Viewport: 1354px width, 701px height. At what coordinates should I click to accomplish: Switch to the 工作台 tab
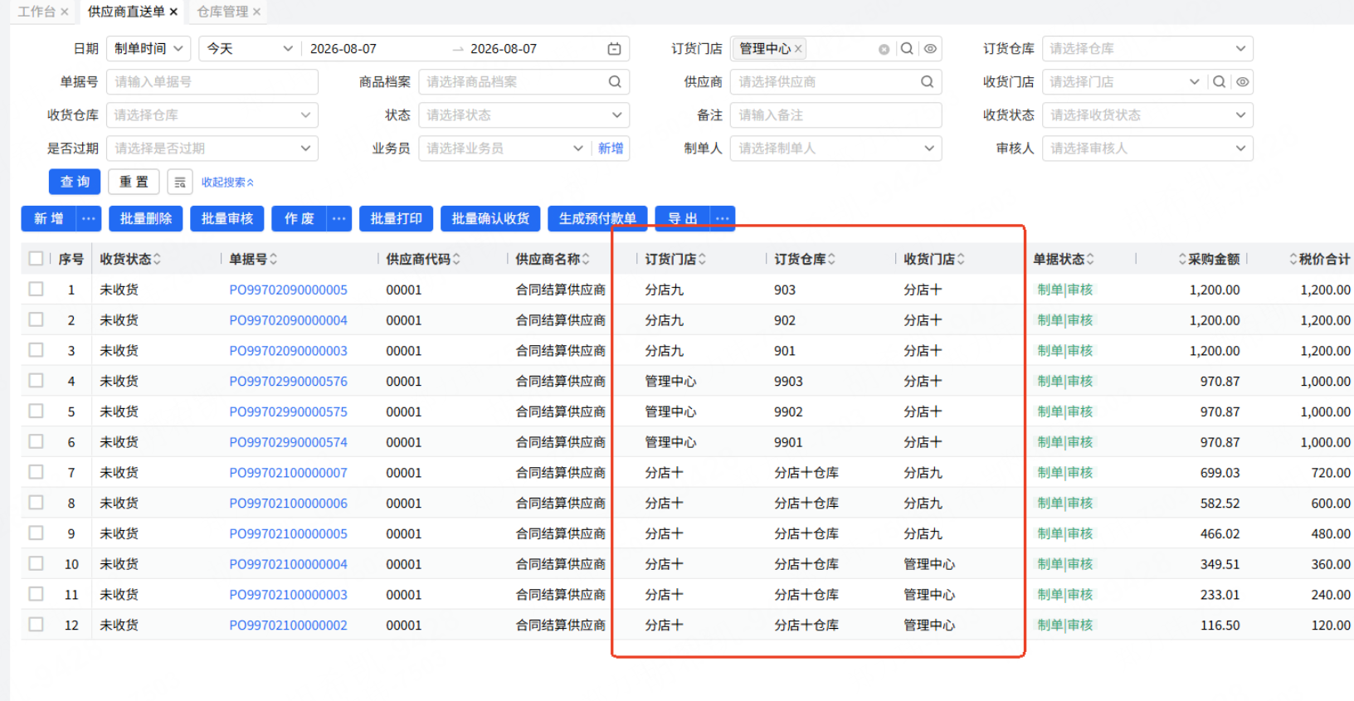pos(37,12)
